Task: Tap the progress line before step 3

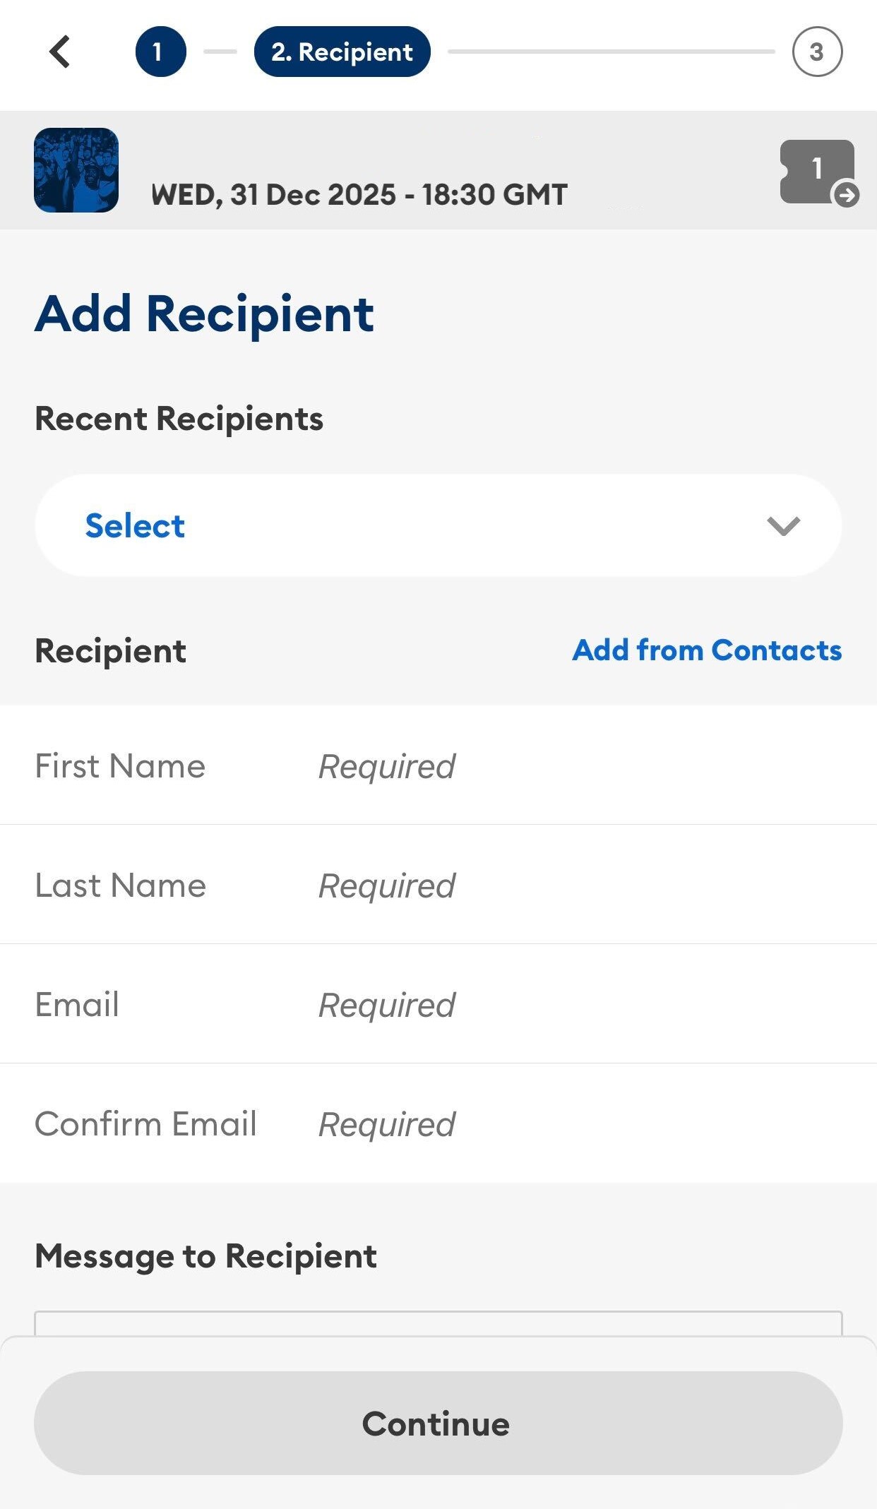Action: (611, 52)
